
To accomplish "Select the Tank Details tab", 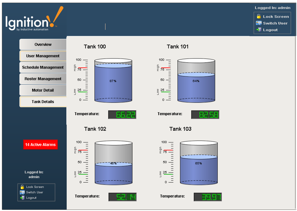I will [x=43, y=101].
